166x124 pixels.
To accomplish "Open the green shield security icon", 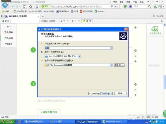I will point(125,7).
